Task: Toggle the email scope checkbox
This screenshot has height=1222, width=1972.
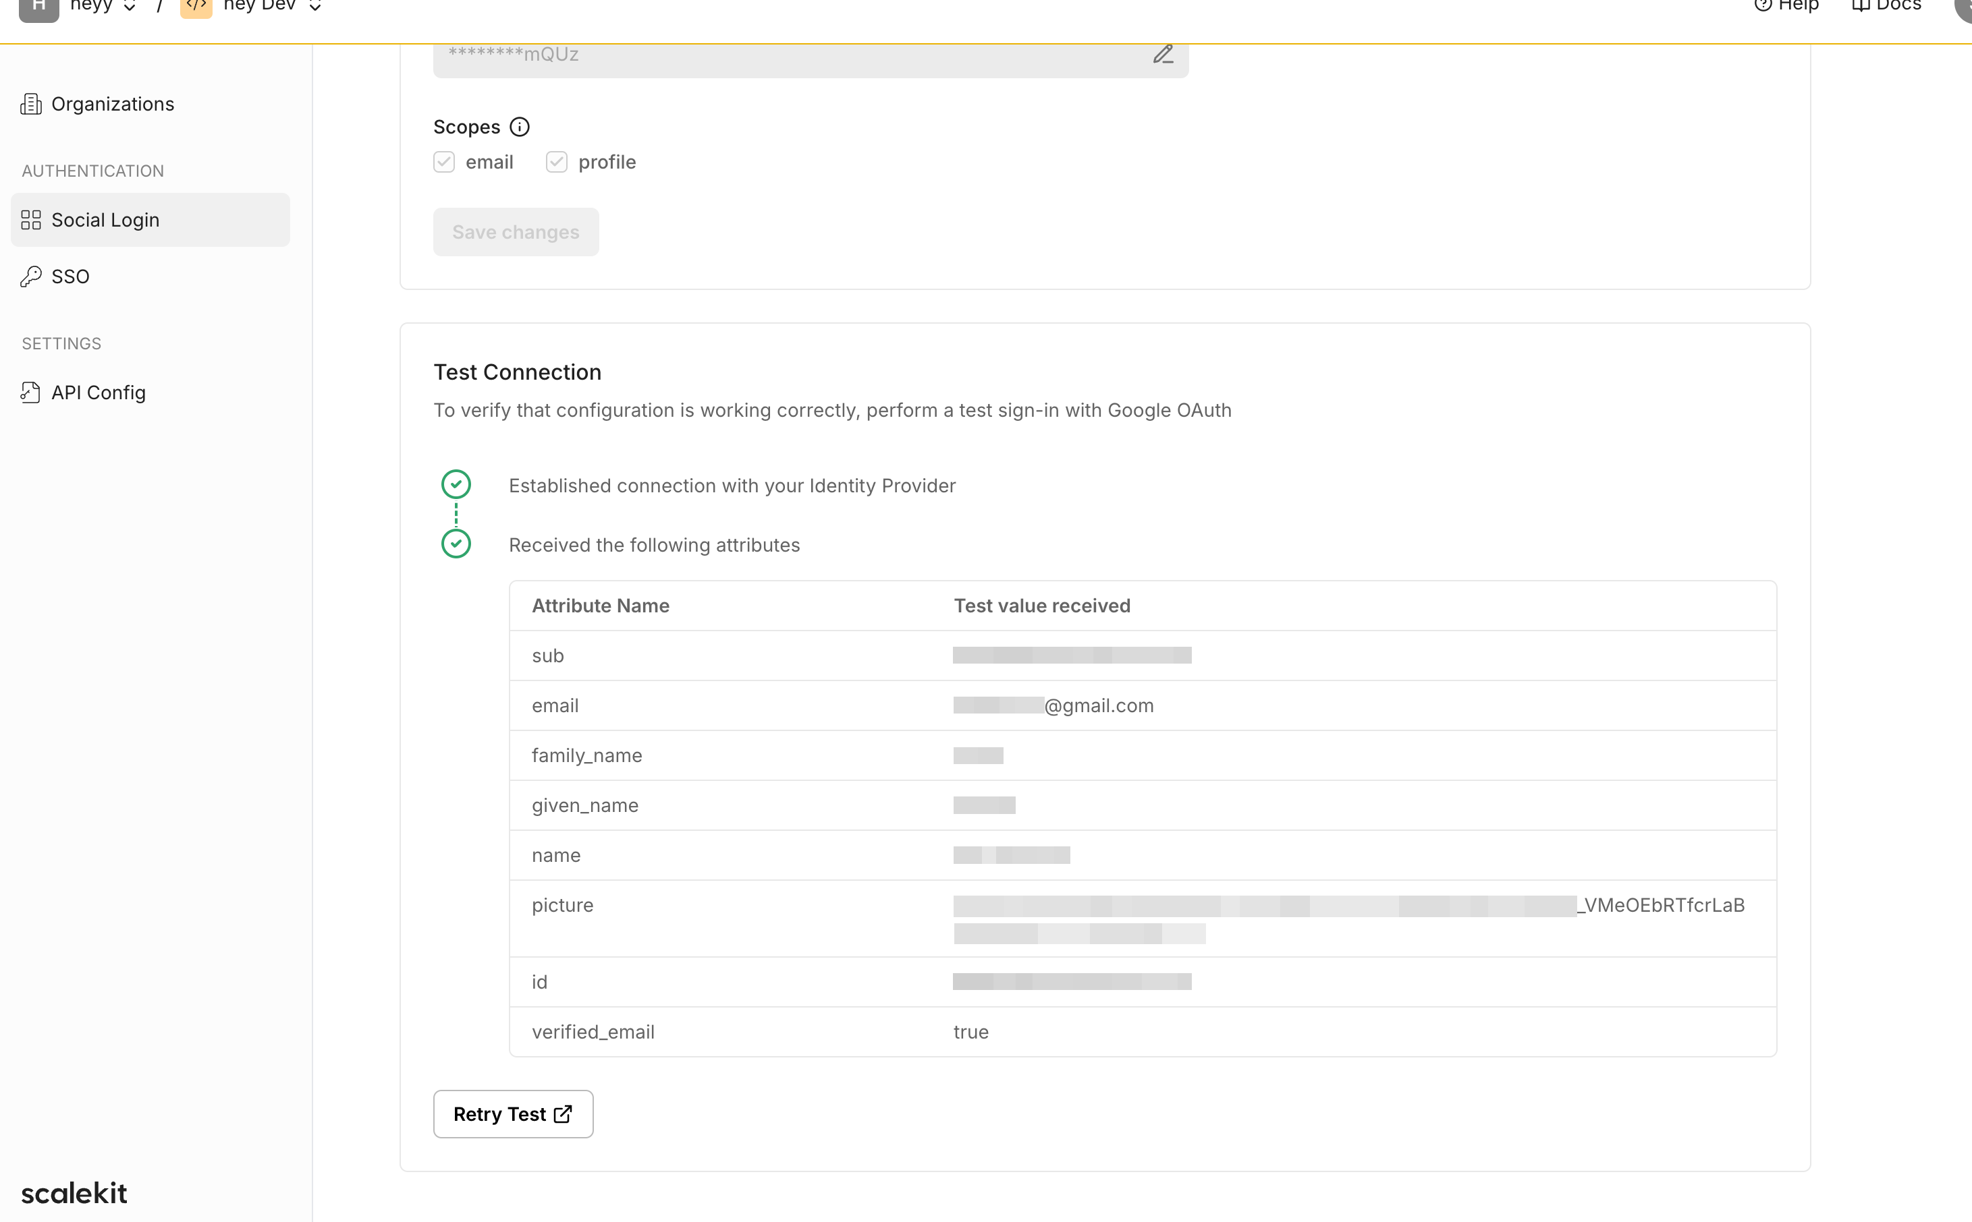Action: click(443, 162)
